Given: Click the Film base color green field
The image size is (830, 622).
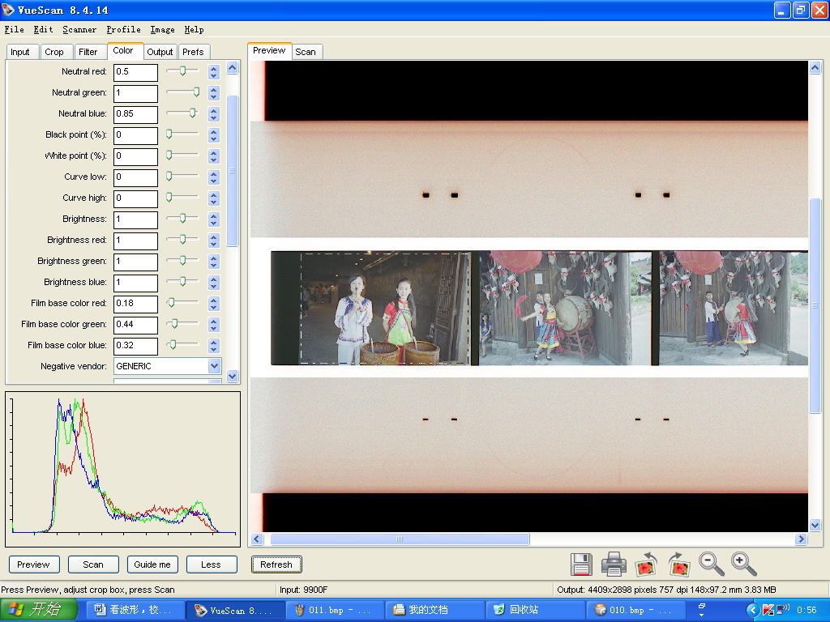Looking at the screenshot, I should [x=135, y=324].
